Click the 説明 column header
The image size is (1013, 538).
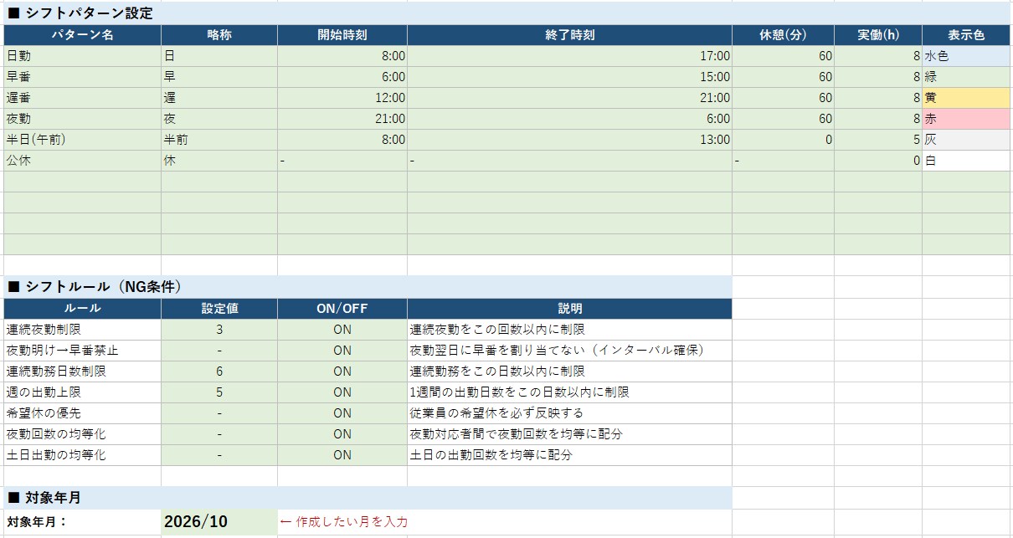(569, 309)
